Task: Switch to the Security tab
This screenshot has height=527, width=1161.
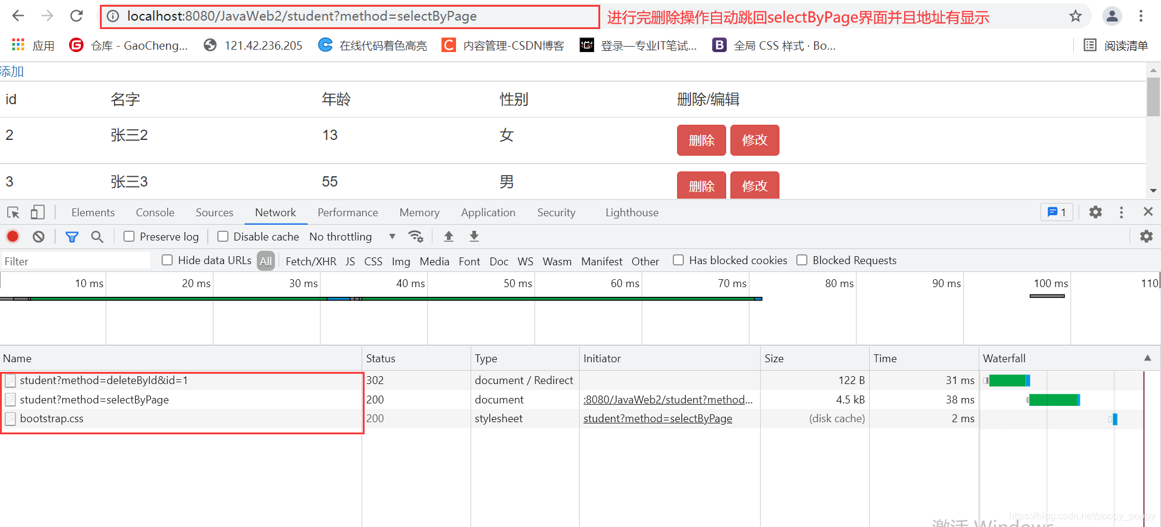Action: click(x=556, y=213)
